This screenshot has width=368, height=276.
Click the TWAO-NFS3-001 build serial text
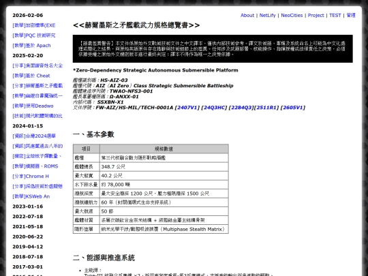point(132,91)
